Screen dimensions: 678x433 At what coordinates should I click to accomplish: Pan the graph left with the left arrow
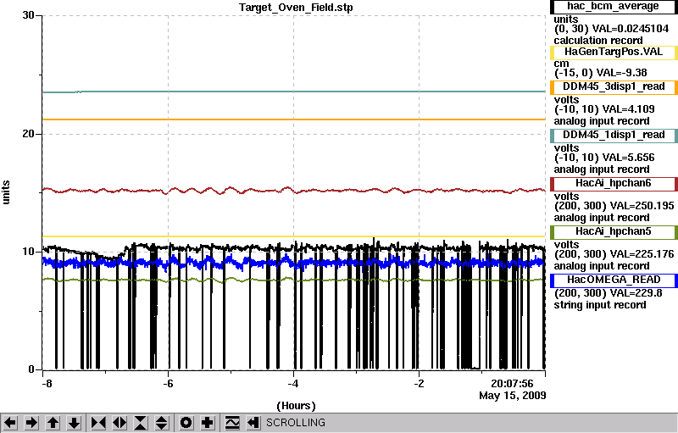point(10,423)
